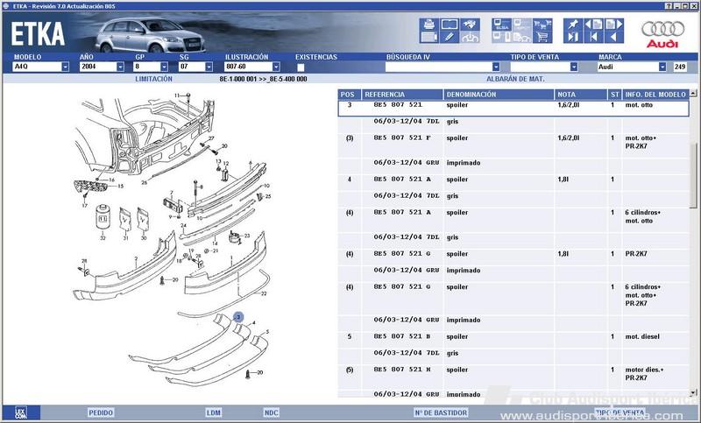The height and width of the screenshot is (423, 701).
Task: Click the NDC button
Action: click(271, 412)
